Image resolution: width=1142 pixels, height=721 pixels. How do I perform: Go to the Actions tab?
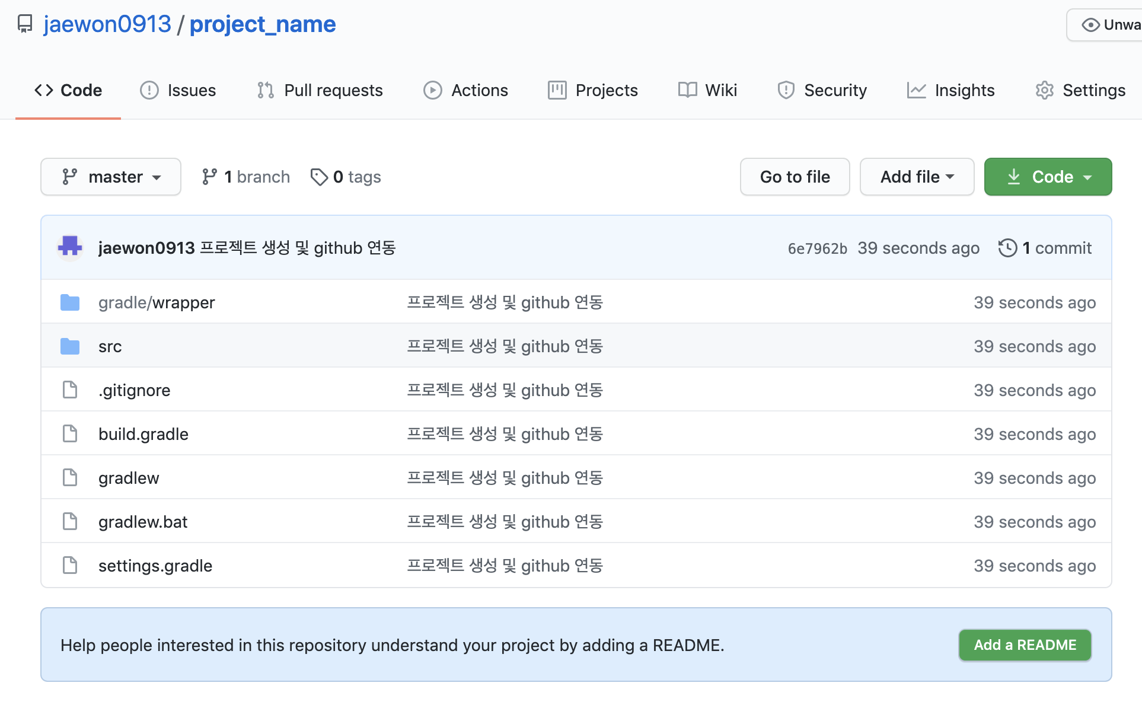pyautogui.click(x=466, y=90)
